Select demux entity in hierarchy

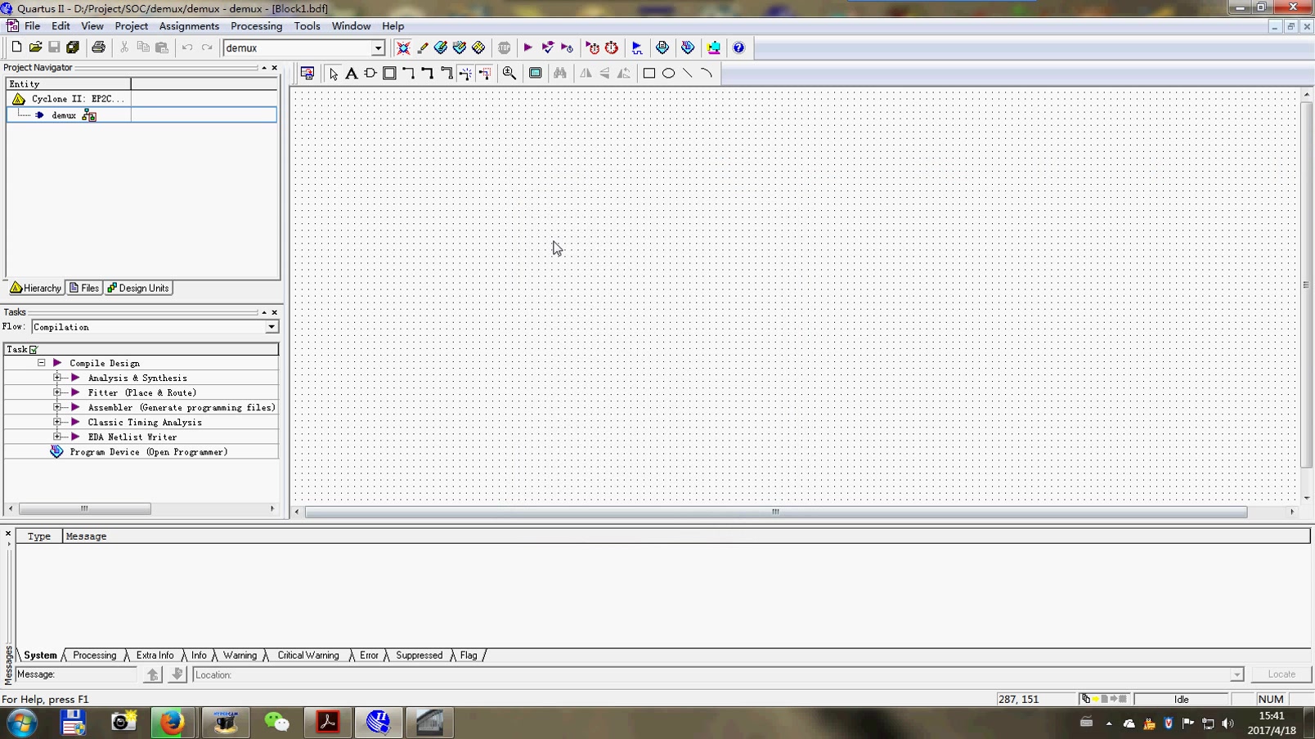[63, 115]
